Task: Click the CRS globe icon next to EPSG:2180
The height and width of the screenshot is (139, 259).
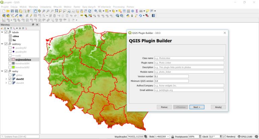Action: pyautogui.click(x=239, y=137)
